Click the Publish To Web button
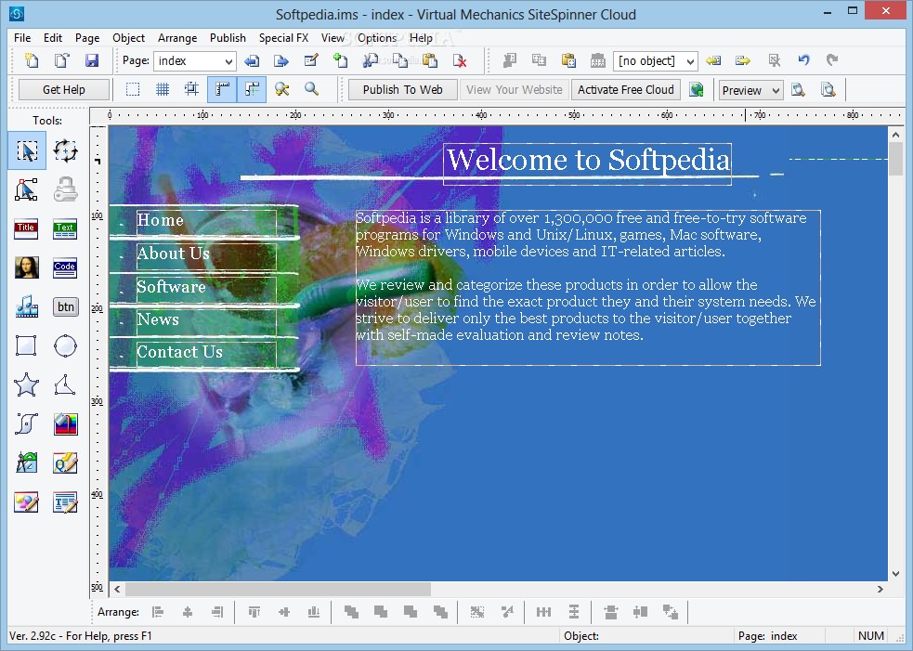 tap(402, 90)
